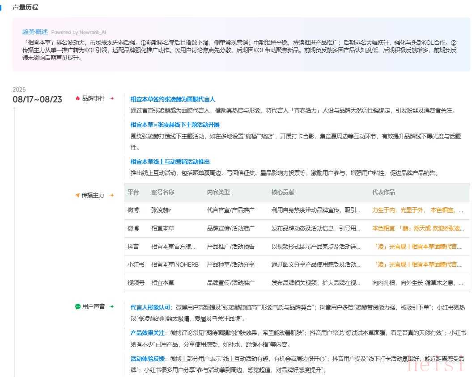Click the 趋势概述 heading

point(35,32)
